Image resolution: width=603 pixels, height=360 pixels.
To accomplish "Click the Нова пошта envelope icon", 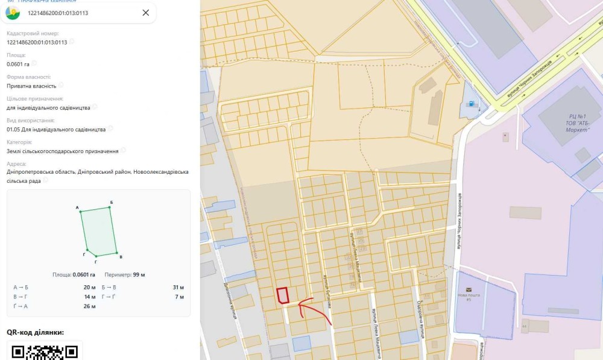I will coord(469,289).
